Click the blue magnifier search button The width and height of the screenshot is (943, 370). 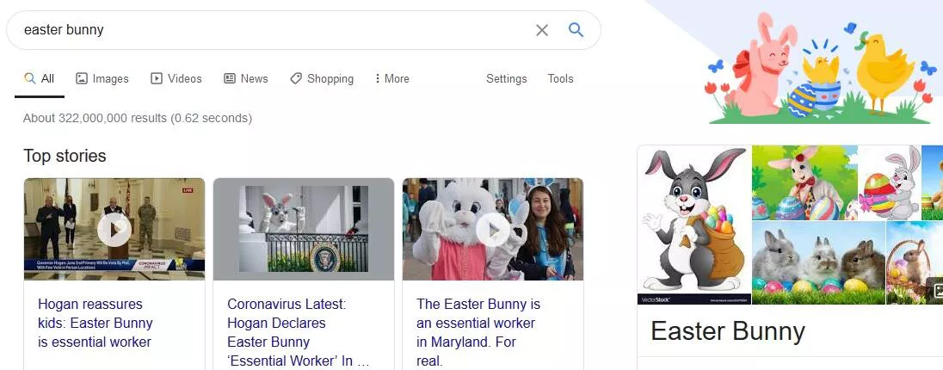click(x=576, y=30)
